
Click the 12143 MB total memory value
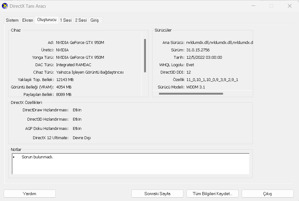point(65,79)
